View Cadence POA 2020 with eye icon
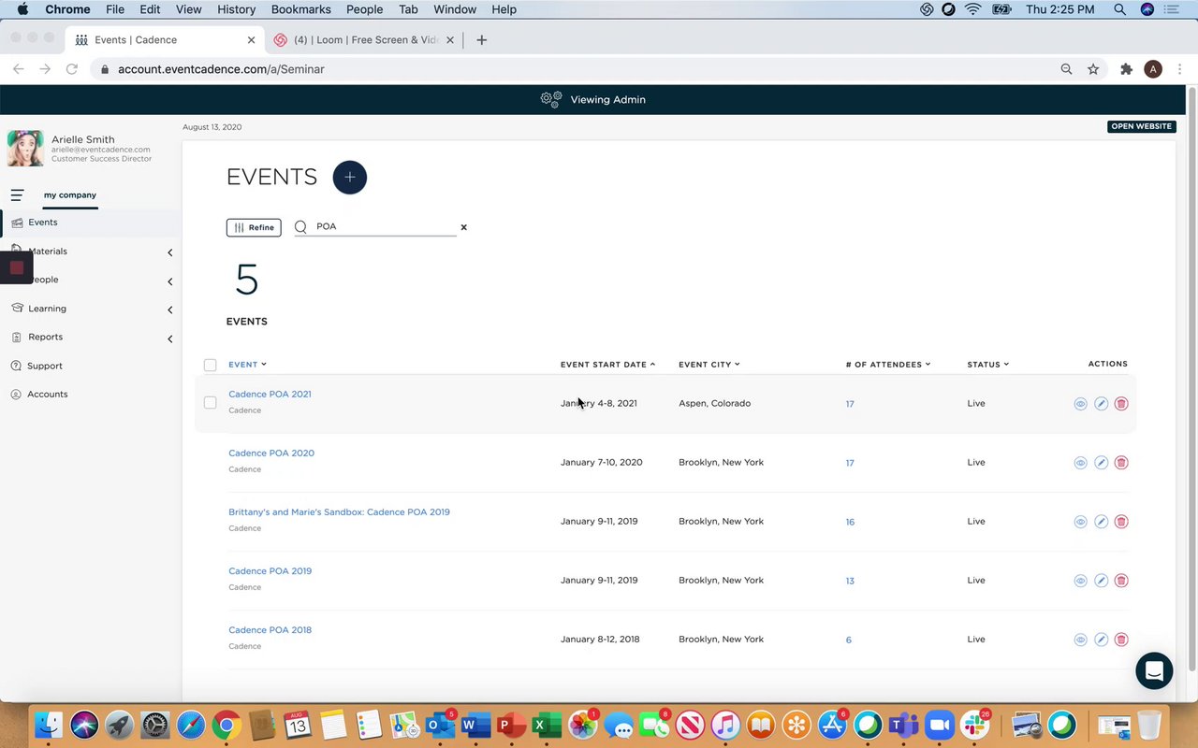 point(1080,463)
